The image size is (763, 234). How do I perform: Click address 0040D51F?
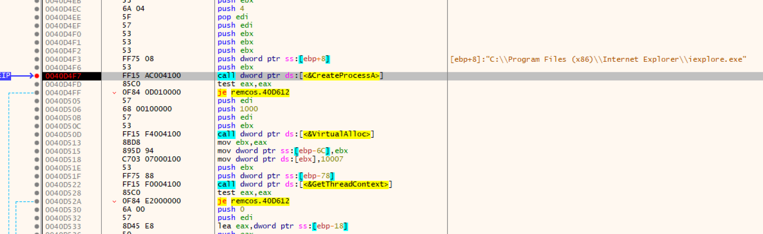point(63,176)
